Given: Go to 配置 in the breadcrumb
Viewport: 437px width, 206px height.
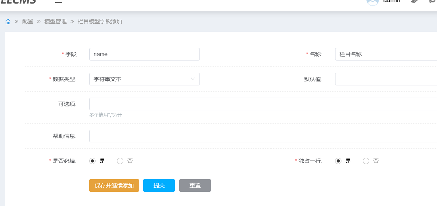Looking at the screenshot, I should 28,21.
